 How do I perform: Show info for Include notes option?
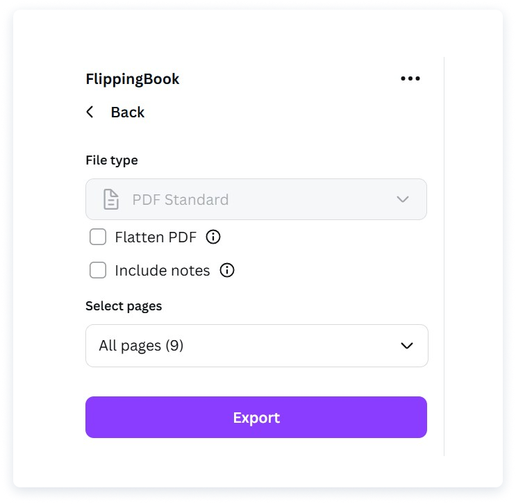coord(226,271)
